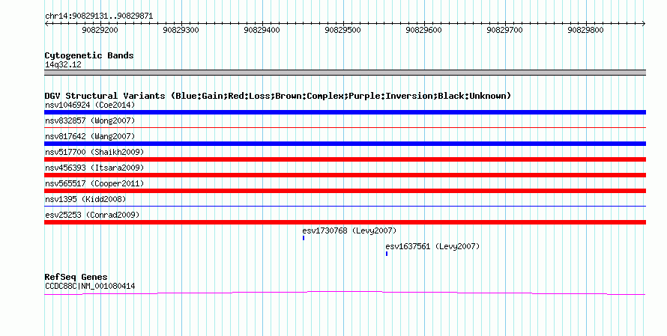Open variant label nsv832857 (Wong2007)
The image size is (667, 336).
coord(90,120)
